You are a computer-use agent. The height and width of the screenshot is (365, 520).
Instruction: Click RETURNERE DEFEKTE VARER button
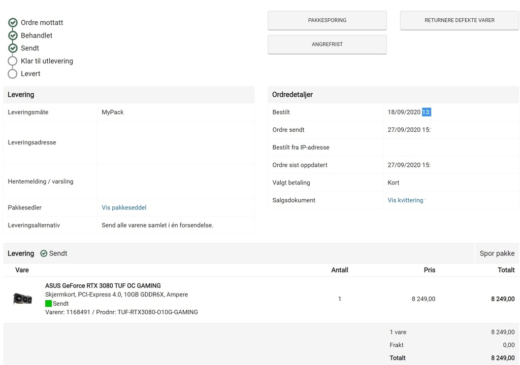pos(459,20)
